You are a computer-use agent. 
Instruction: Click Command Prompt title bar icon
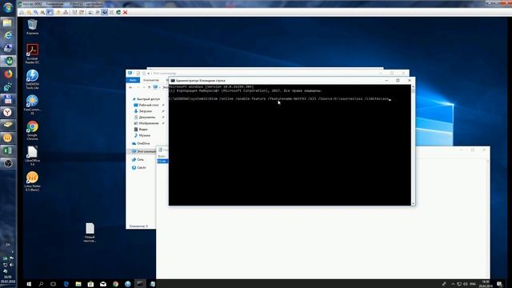(x=173, y=80)
